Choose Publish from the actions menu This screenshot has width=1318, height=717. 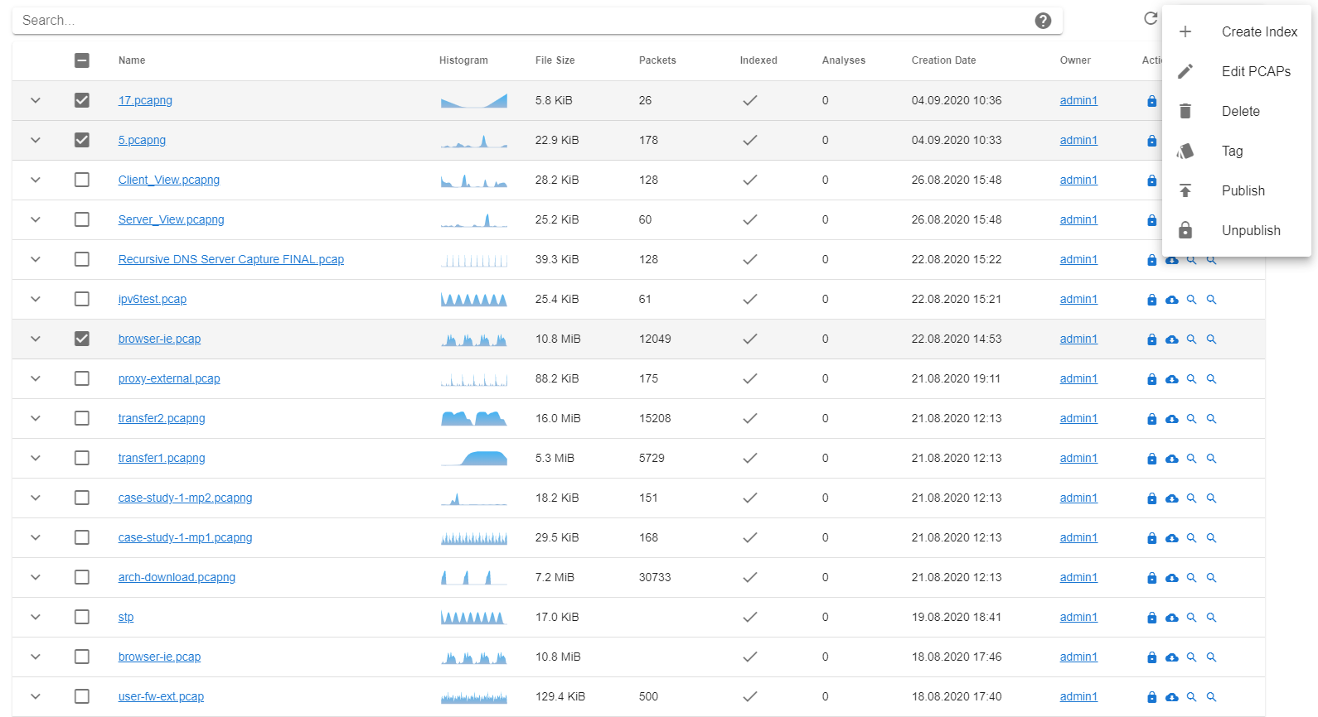click(1237, 190)
